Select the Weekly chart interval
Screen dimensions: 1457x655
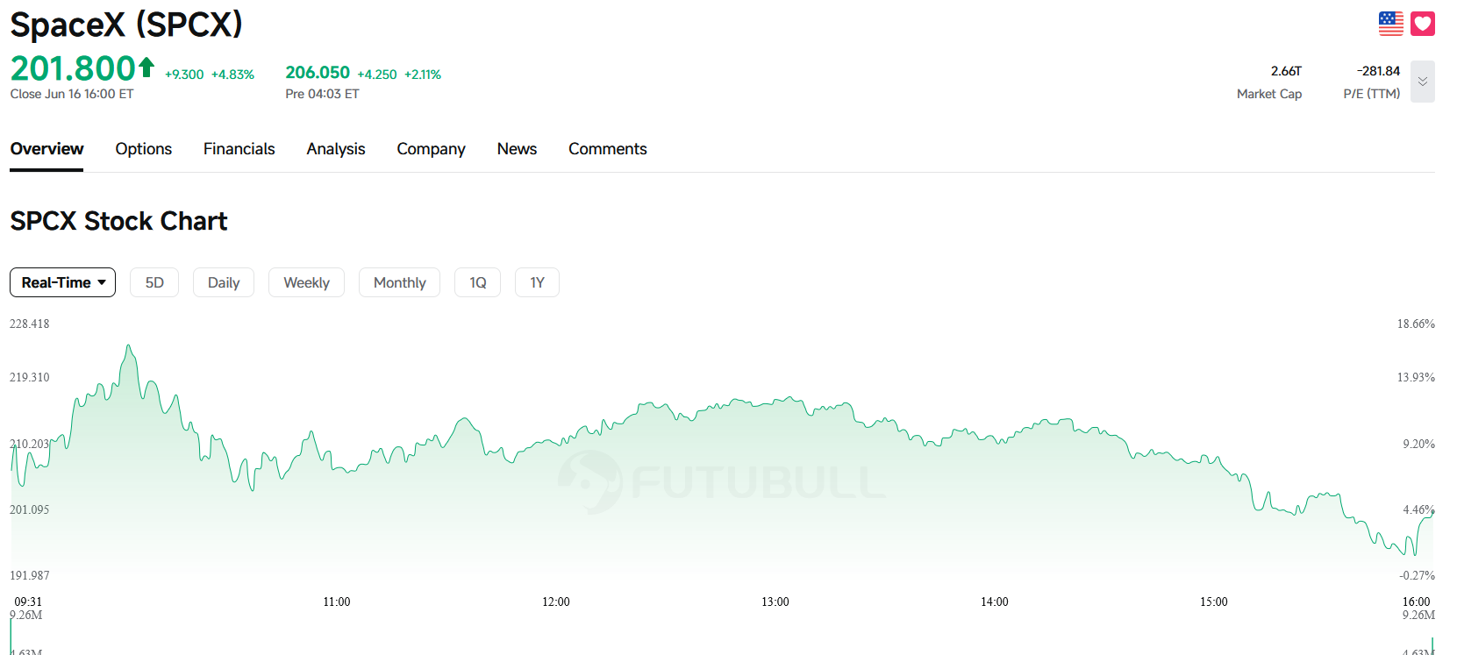coord(306,282)
